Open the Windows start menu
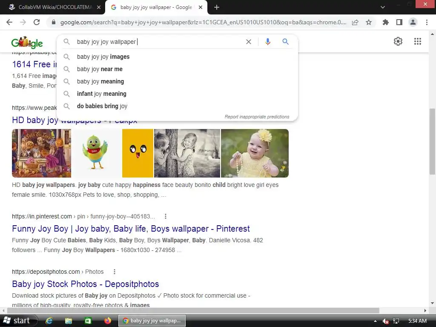The width and height of the screenshot is (436, 327). tap(18, 321)
